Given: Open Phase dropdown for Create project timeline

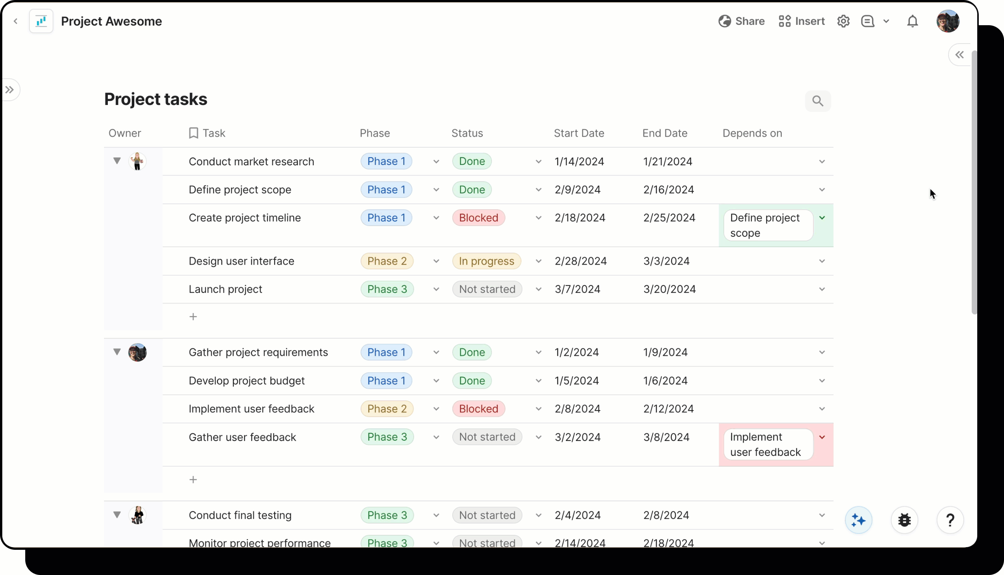Looking at the screenshot, I should click(x=436, y=218).
